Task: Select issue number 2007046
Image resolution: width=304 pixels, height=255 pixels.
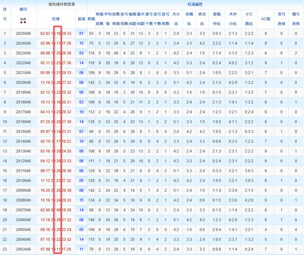Action: point(23,210)
